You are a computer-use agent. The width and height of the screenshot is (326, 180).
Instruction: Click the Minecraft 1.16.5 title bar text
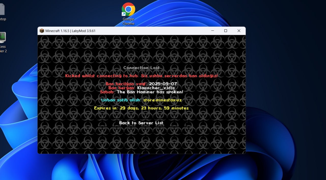pos(70,31)
